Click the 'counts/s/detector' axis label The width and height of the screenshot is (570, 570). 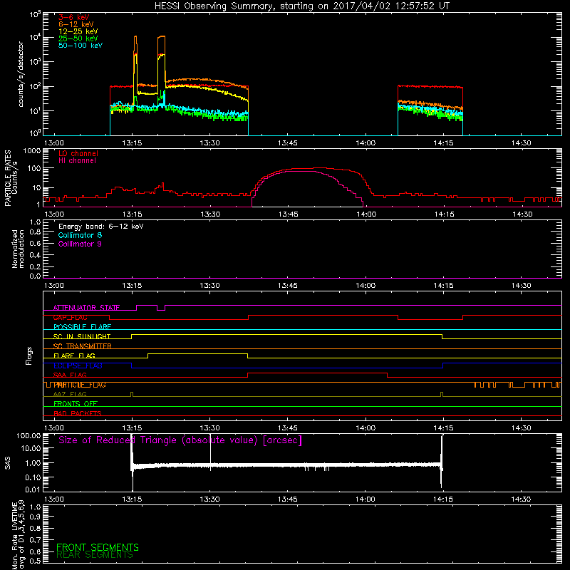click(x=21, y=74)
